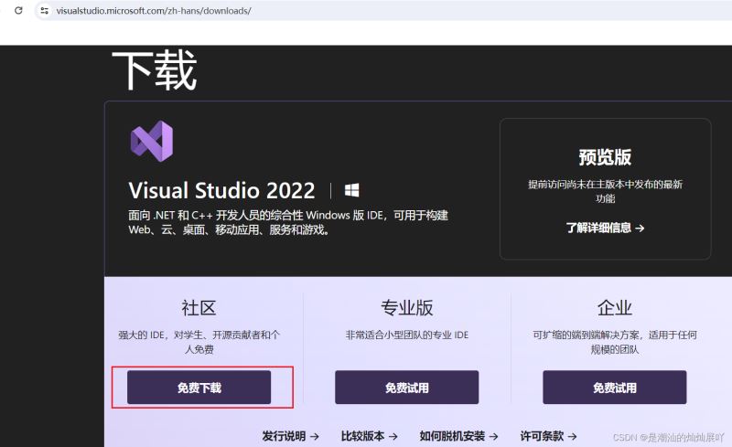Screen dimensions: 732x447
Task: Open the 如何脱机安装 link
Action: click(458, 436)
